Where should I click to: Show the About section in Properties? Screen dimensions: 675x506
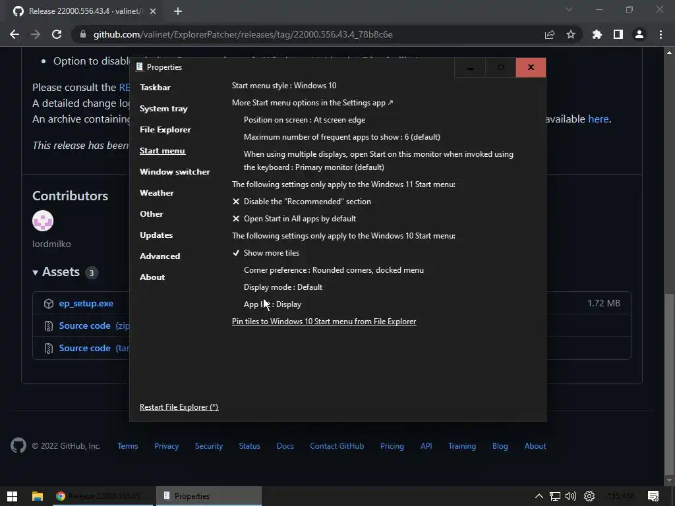[x=152, y=277]
